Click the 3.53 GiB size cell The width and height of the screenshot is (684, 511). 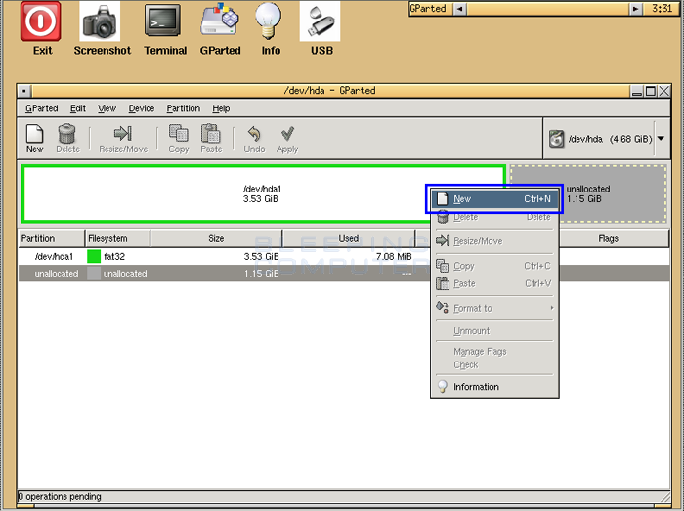click(261, 256)
